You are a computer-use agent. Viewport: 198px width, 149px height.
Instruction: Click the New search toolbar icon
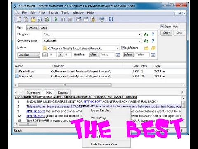point(19,19)
